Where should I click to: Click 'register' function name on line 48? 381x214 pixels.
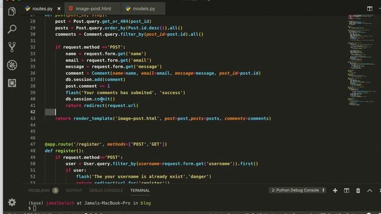pyautogui.click(x=65, y=150)
